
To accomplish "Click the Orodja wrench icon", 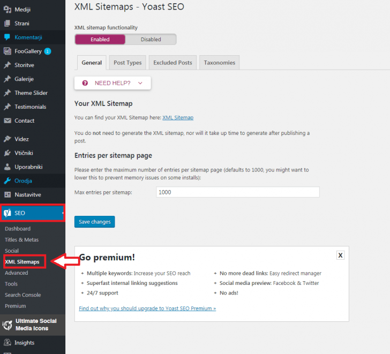I will pos(7,180).
